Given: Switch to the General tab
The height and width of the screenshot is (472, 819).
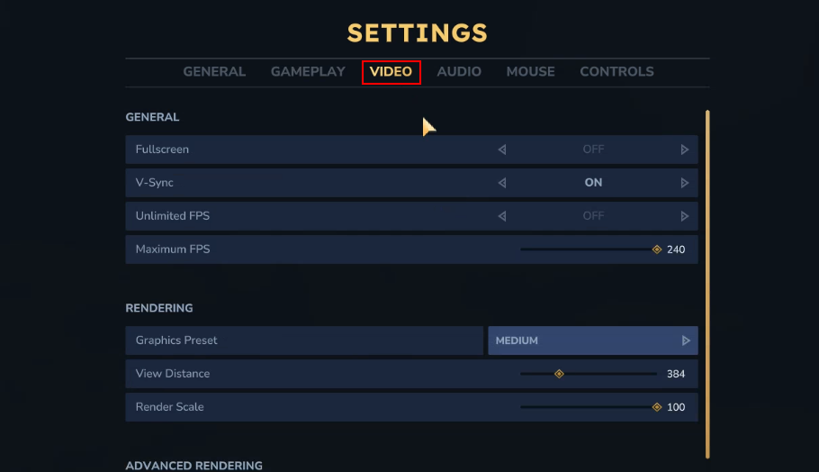Looking at the screenshot, I should pos(214,72).
